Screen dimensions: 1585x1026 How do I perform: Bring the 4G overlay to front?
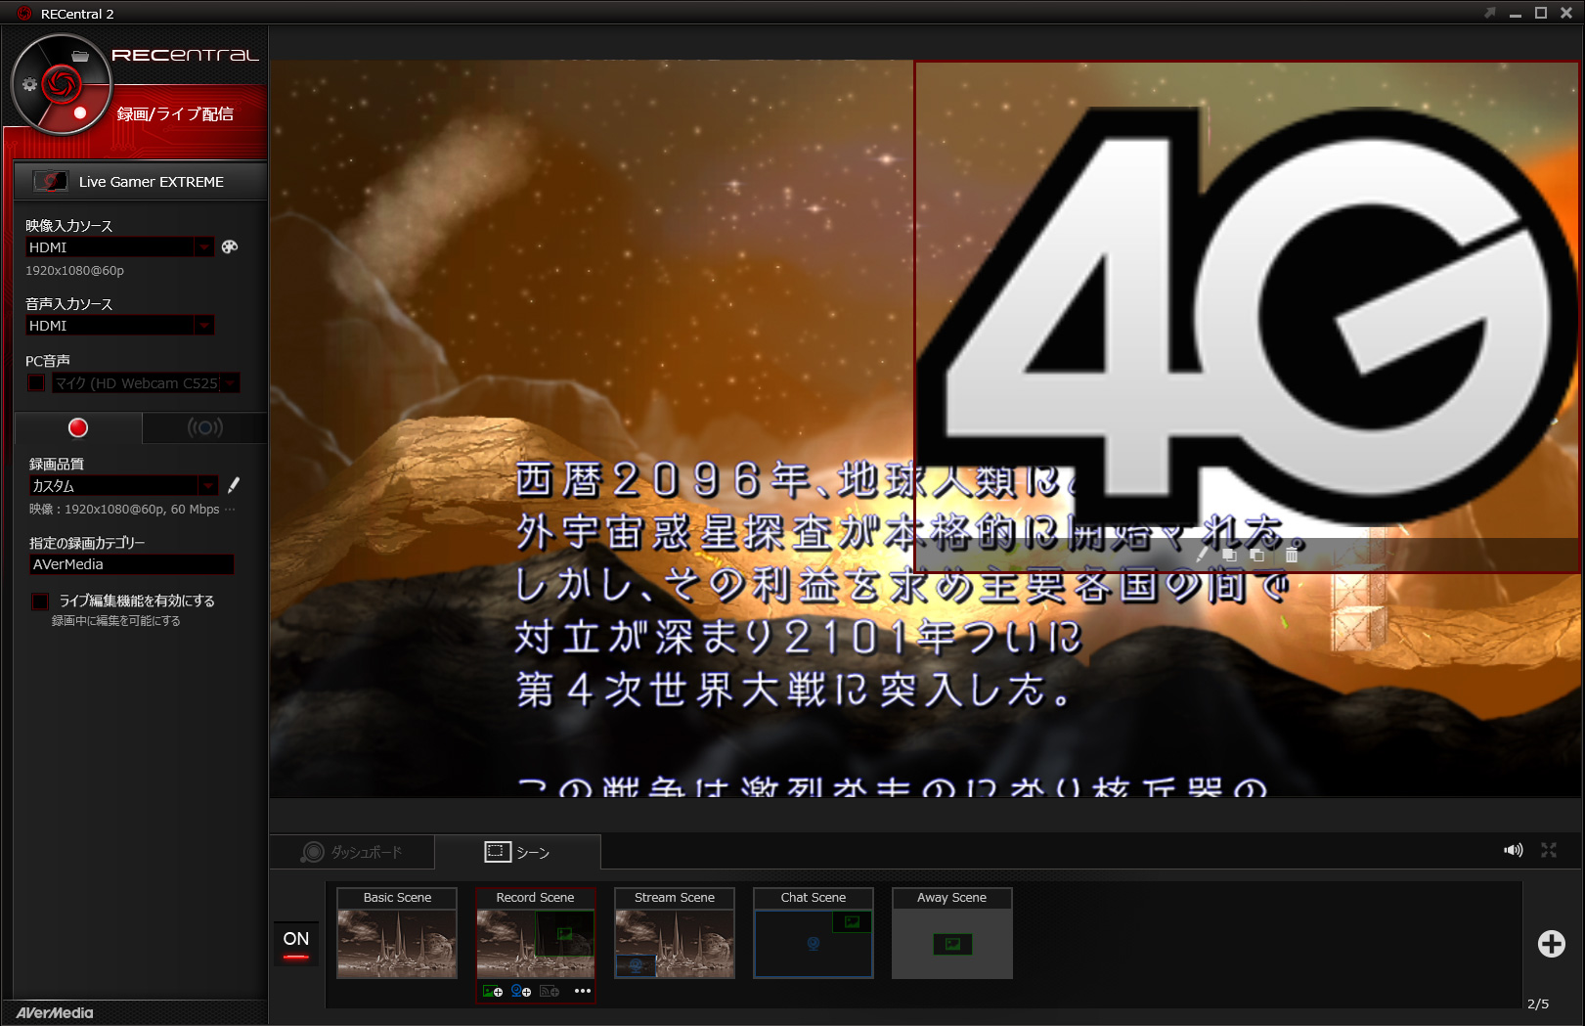pos(1229,555)
